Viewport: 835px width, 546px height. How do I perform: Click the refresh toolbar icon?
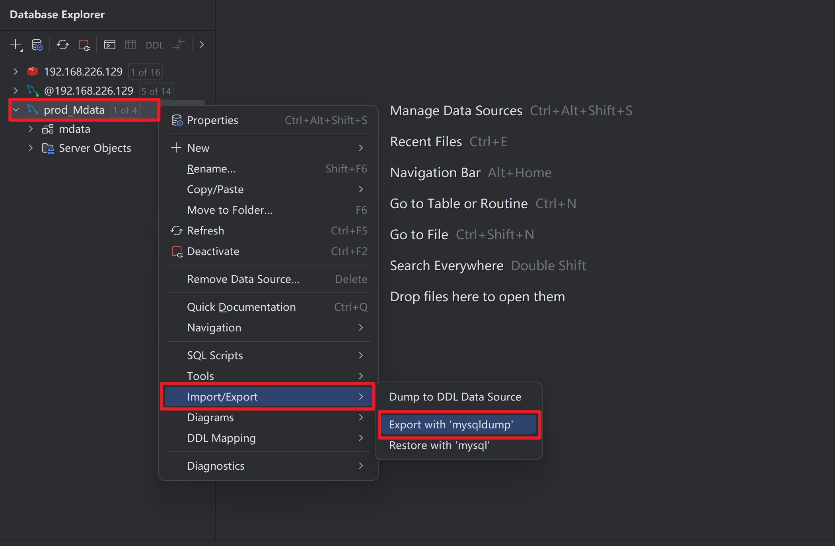tap(62, 45)
